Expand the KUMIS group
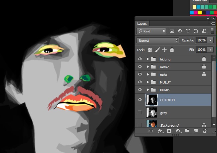Image resolution: width=217 pixels, height=153 pixels. pos(148,90)
